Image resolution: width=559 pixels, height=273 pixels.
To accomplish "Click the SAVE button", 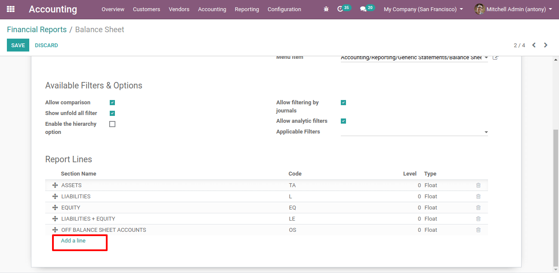I will tap(18, 45).
